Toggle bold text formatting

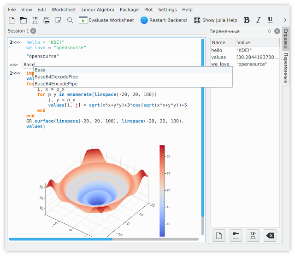click(x=247, y=20)
